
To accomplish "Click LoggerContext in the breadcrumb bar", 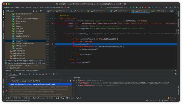I will point(56,7).
